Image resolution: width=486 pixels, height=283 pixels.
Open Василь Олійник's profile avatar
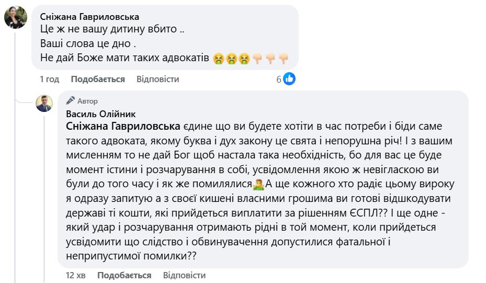44,103
